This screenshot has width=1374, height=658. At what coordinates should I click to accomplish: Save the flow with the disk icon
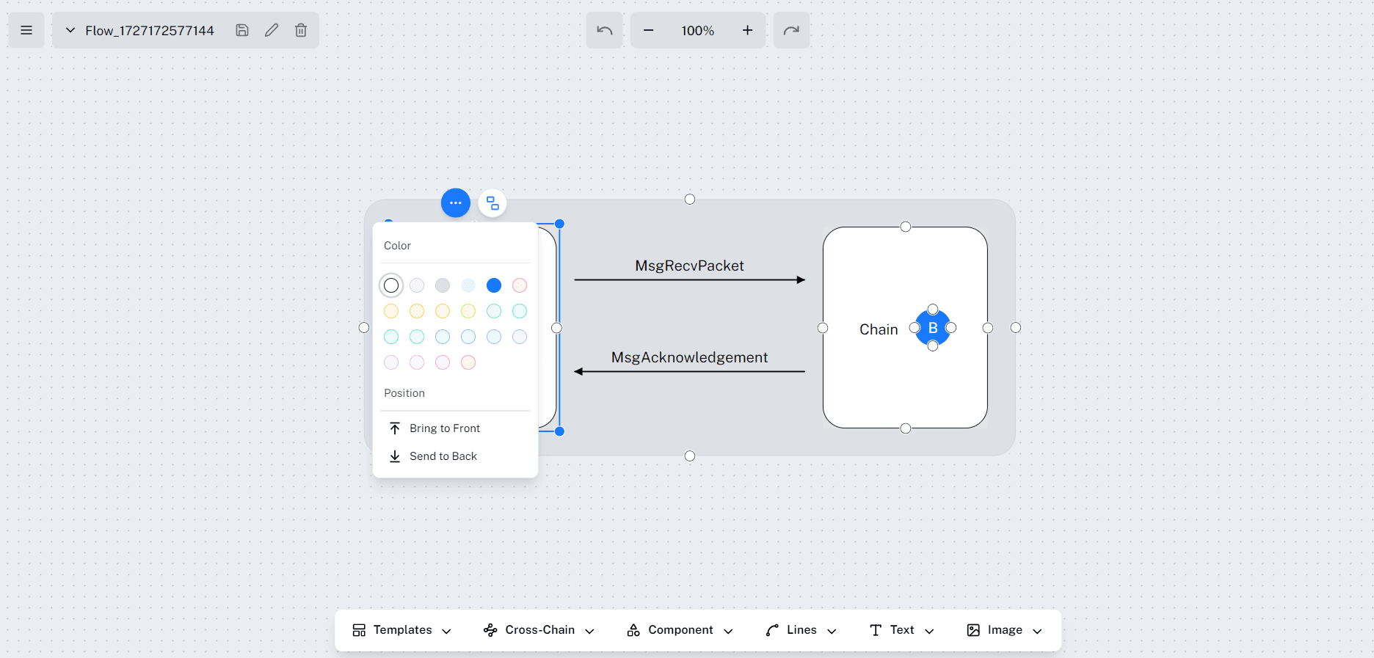pos(242,30)
